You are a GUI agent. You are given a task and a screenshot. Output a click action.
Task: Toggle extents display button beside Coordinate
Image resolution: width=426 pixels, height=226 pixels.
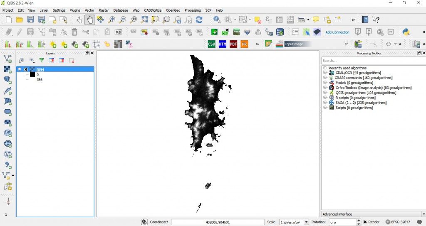coord(144,222)
